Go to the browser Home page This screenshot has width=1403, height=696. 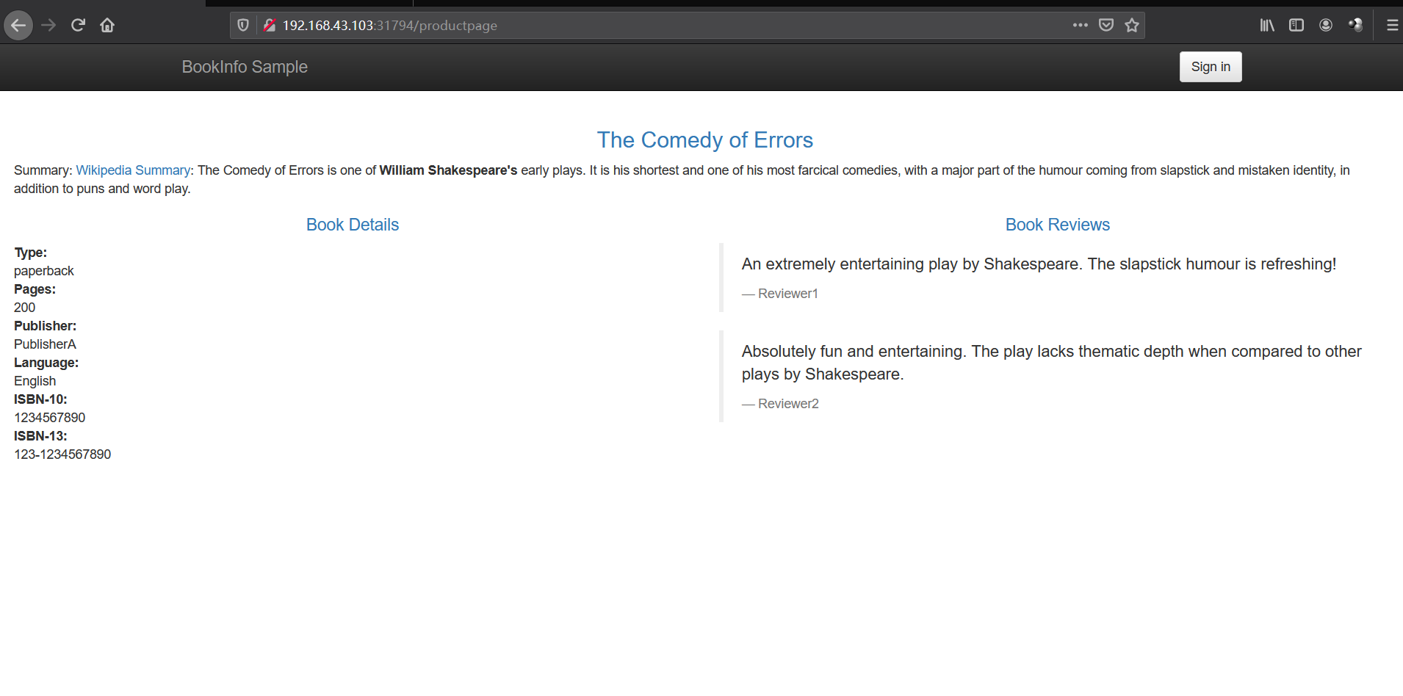[x=107, y=26]
